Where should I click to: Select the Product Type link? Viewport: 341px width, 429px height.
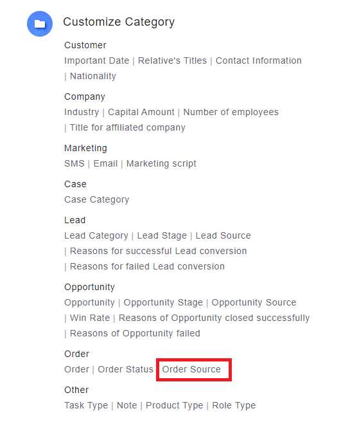pos(175,405)
